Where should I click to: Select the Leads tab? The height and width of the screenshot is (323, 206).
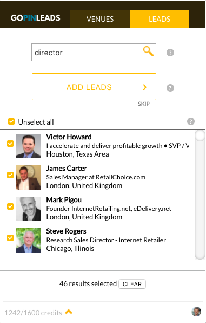pos(160,19)
